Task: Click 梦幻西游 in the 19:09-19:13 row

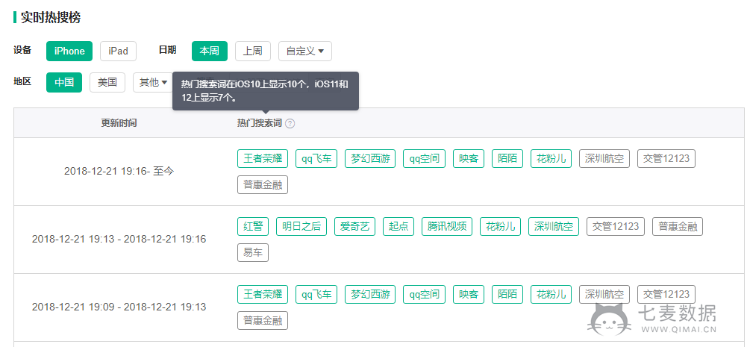Action: pyautogui.click(x=370, y=294)
